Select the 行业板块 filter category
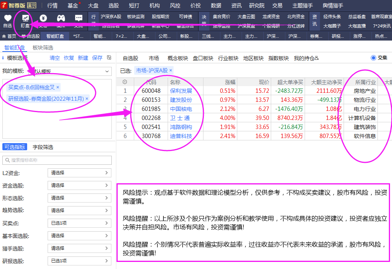392x269 pixels. click(228, 58)
